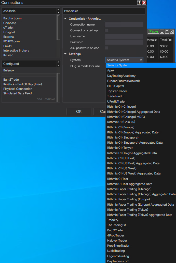Select Earn2Trade in Configured list
This screenshot has width=176, height=263.
click(11, 80)
